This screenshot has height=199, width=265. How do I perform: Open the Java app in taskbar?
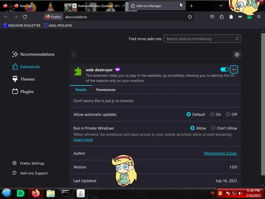81,193
